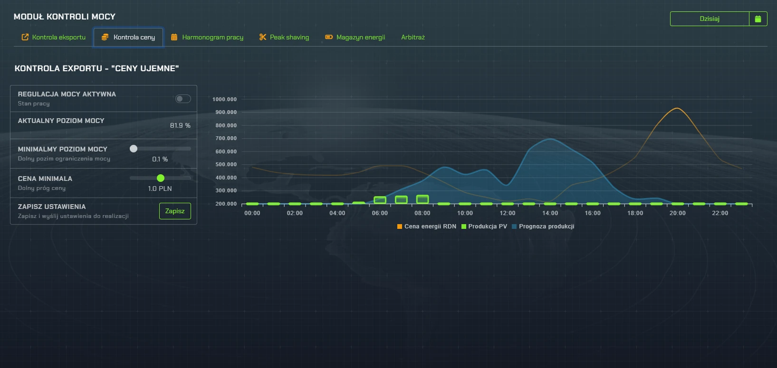777x368 pixels.
Task: Click the KONTROLA EXPORTU - "CENY UJEMNE" heading
Action: point(97,68)
